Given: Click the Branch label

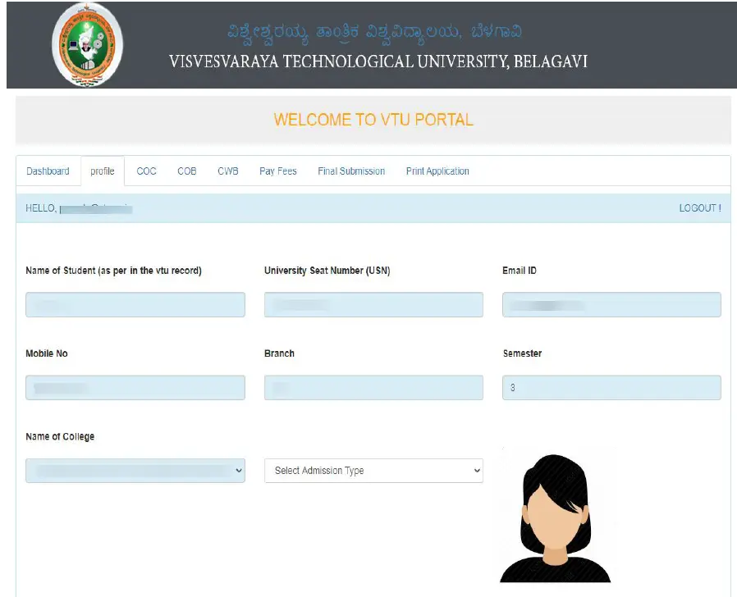Looking at the screenshot, I should [279, 353].
